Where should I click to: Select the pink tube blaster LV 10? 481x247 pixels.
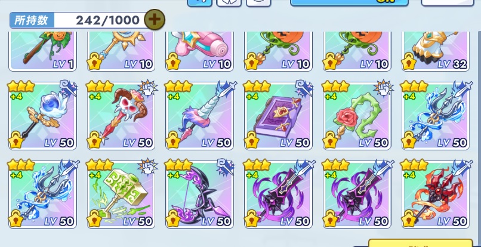coord(200,51)
